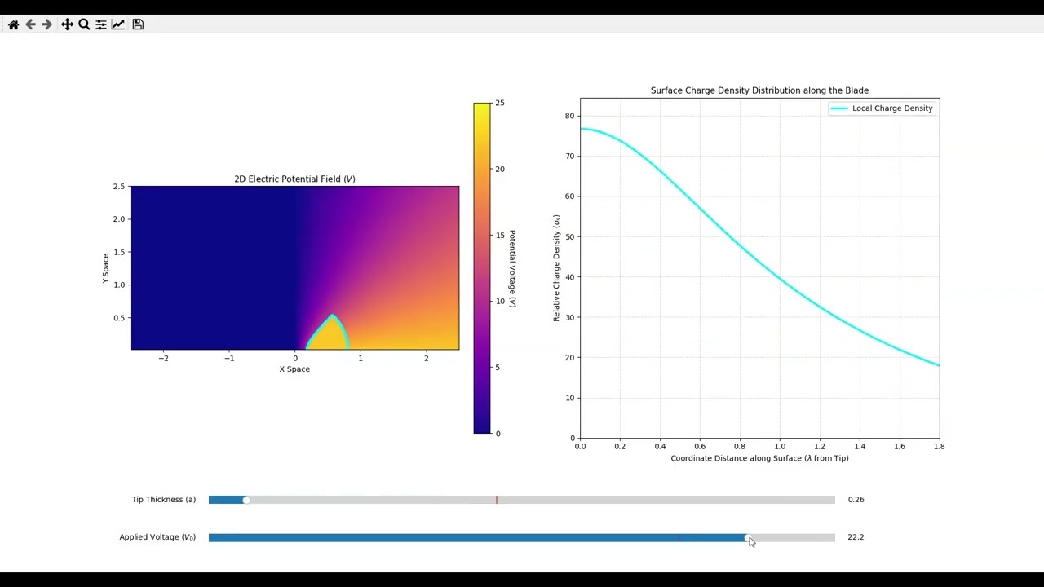
Task: Click the Applied Voltage value 22.2
Action: [856, 537]
